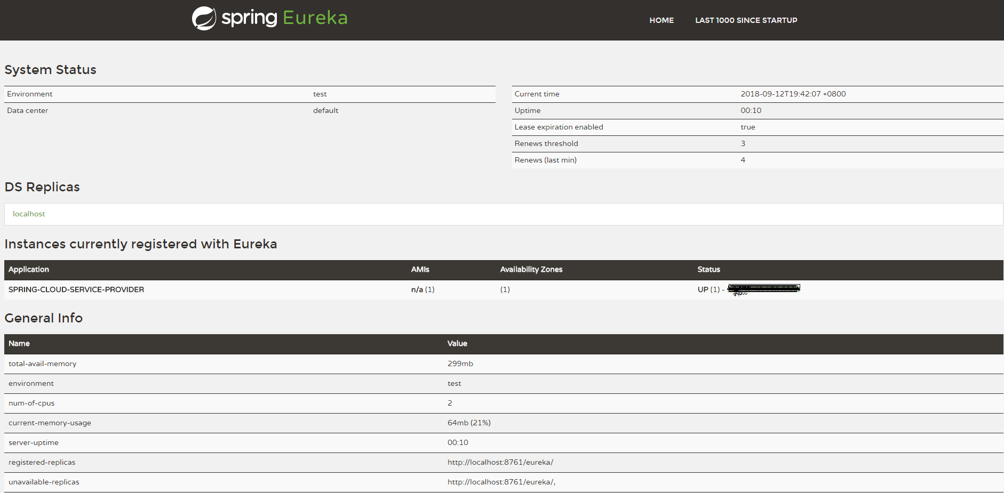Open LAST 1000 SINCE STARTUP page
The width and height of the screenshot is (1004, 493).
pyautogui.click(x=746, y=20)
